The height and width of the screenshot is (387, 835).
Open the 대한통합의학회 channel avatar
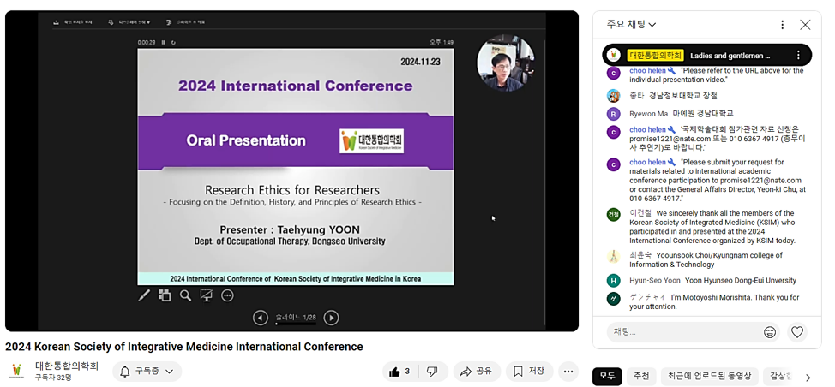(16, 372)
